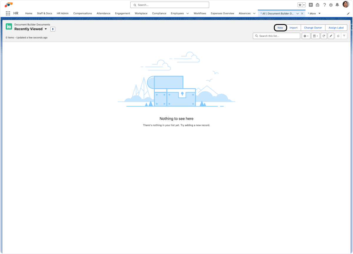Open the Trailhead guidance center icon
The height and width of the screenshot is (254, 353).
(318, 5)
